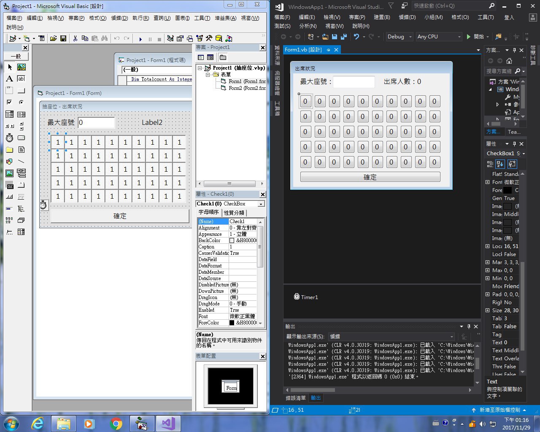The image size is (540, 432).
Task: Click the Home icon in Solution Explorer
Action: click(x=509, y=61)
